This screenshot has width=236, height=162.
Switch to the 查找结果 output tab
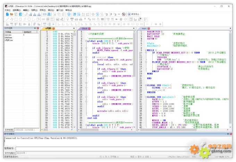click(x=21, y=153)
